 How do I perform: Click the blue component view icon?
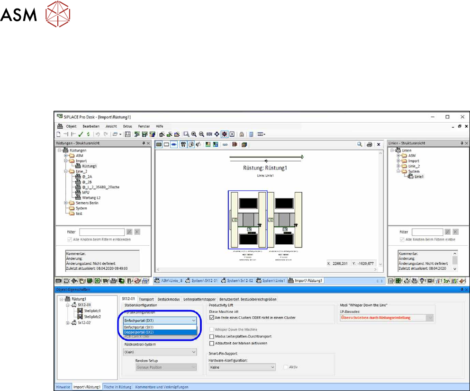pos(174,144)
